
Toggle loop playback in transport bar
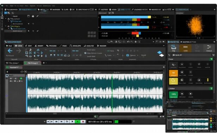[67, 121]
